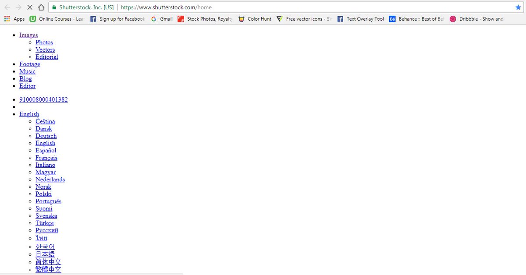
Task: Open the Images link
Action: click(x=28, y=35)
